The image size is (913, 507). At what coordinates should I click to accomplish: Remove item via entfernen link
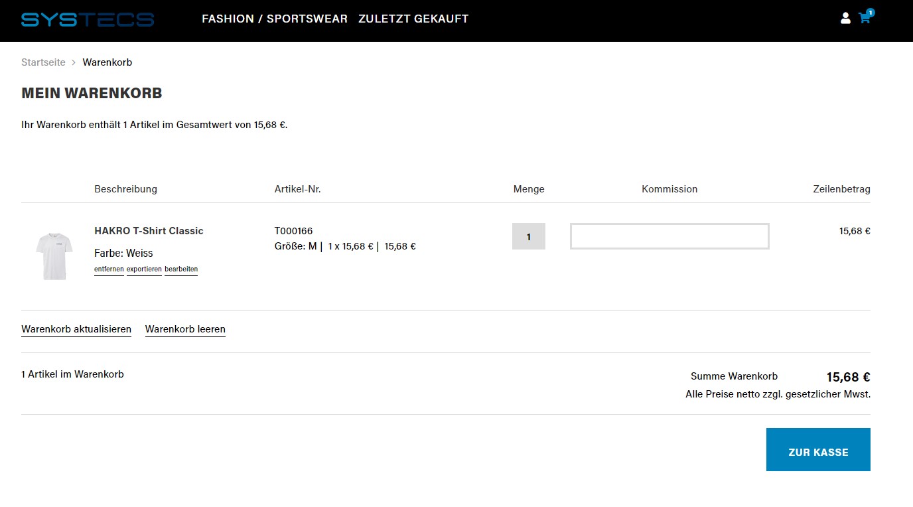point(109,269)
